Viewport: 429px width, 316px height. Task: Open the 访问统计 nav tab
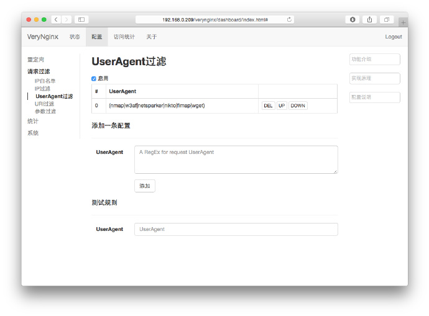click(124, 37)
